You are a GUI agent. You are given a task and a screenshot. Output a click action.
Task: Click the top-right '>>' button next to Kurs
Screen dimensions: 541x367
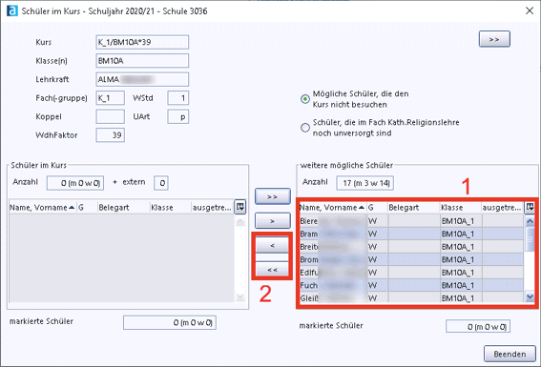pyautogui.click(x=494, y=39)
